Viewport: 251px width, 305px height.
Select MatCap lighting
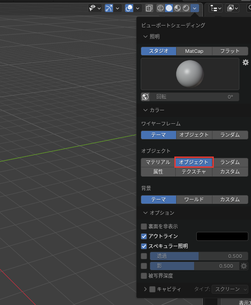(194, 51)
